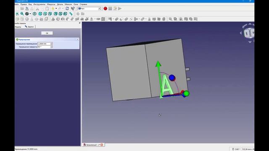This screenshot has width=269, height=151.
Task: Open the Вид menu
Action: [30, 4]
